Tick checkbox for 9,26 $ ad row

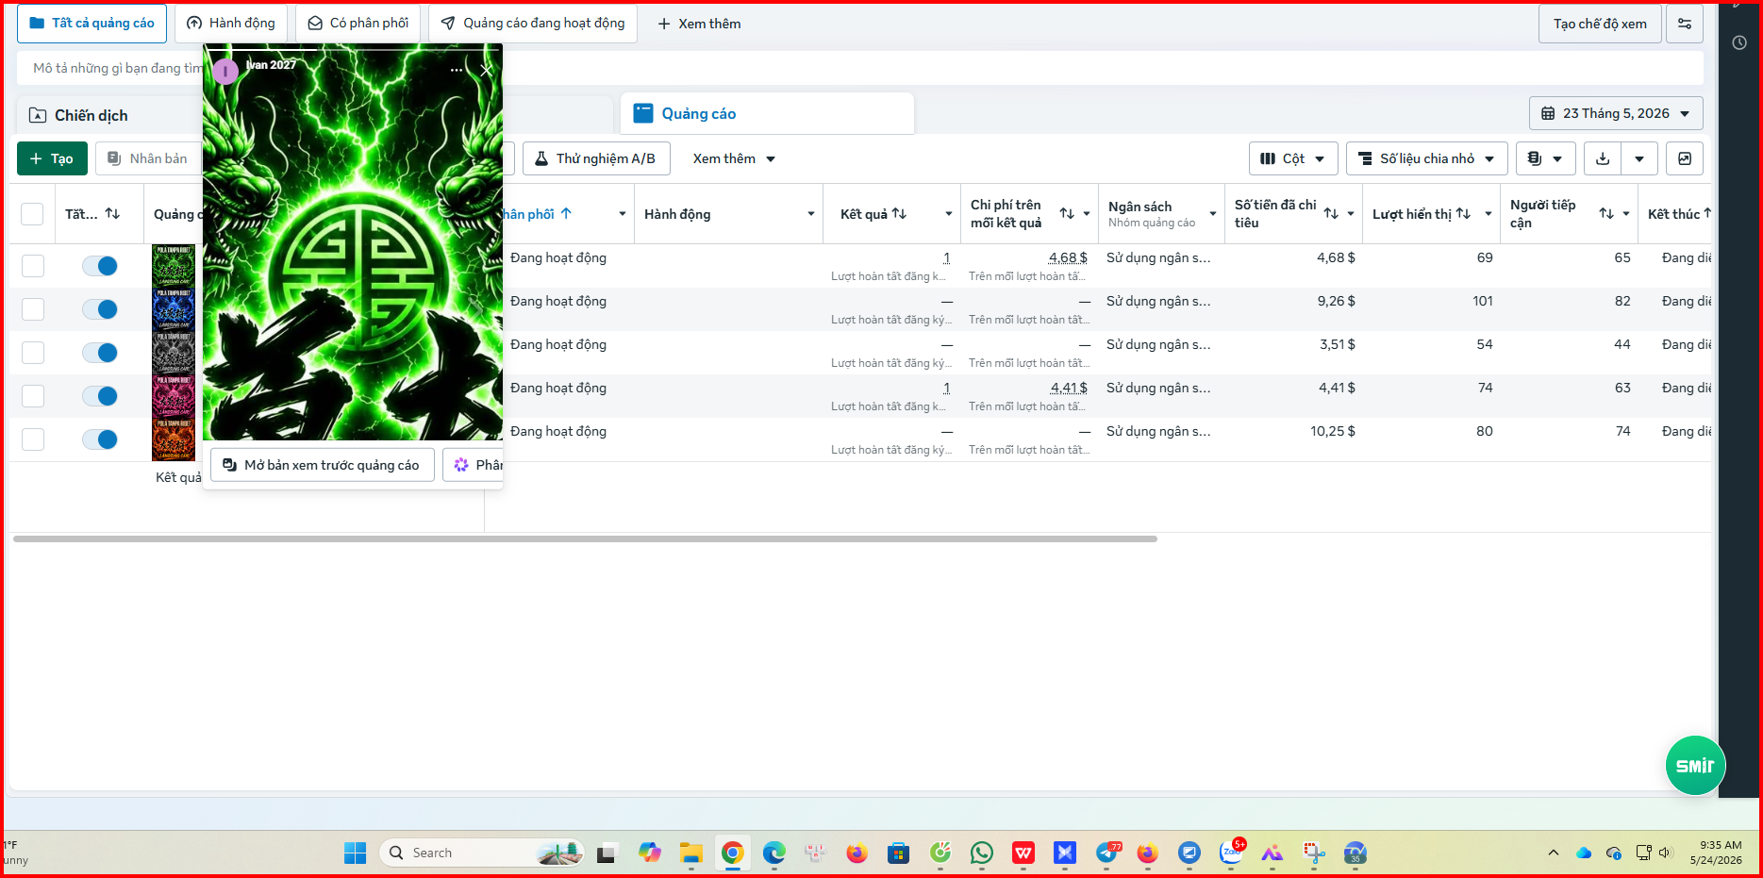point(33,309)
